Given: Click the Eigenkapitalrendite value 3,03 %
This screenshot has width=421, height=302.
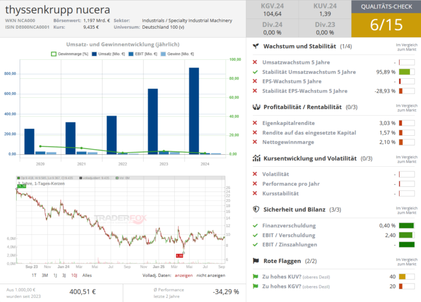Looking at the screenshot, I should point(387,123).
